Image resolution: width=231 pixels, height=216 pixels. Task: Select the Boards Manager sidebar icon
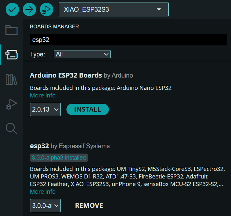[x=11, y=55]
